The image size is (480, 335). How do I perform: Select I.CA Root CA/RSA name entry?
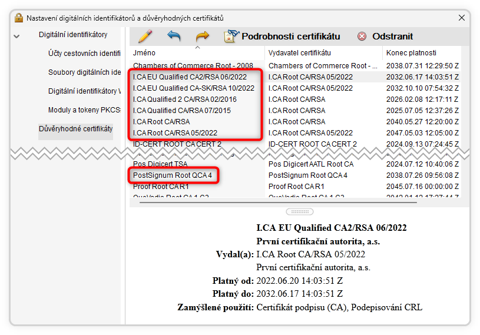coord(161,122)
